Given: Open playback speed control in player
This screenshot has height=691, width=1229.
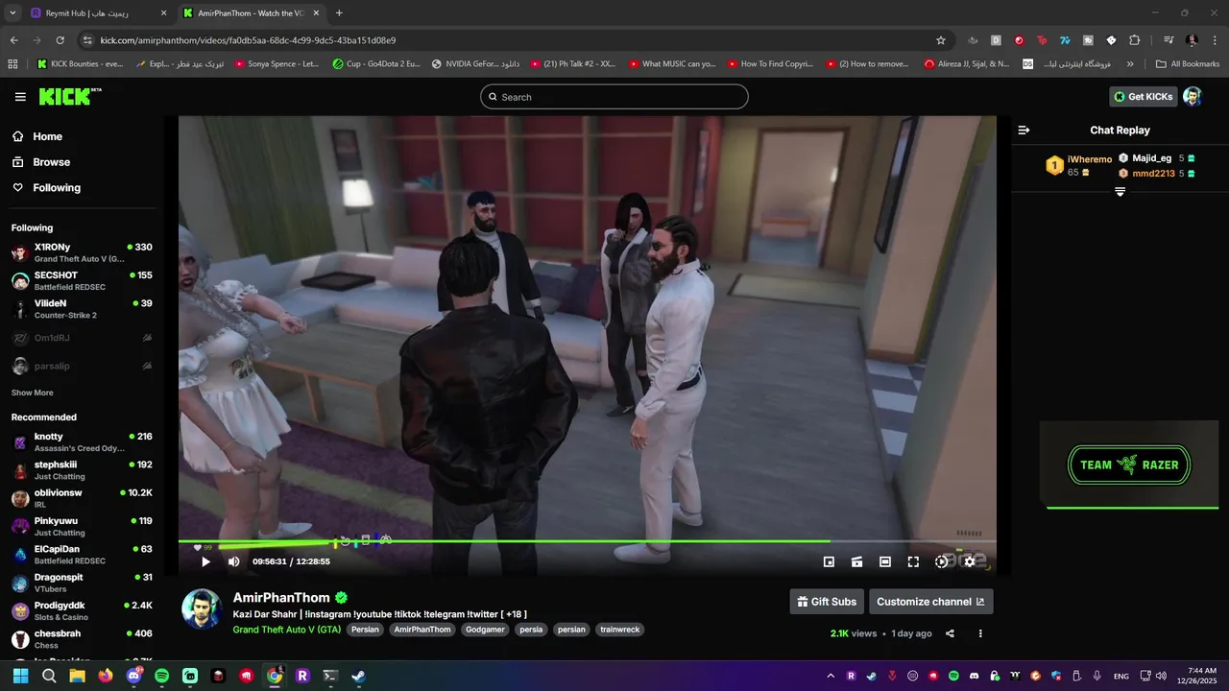Looking at the screenshot, I should click(942, 561).
